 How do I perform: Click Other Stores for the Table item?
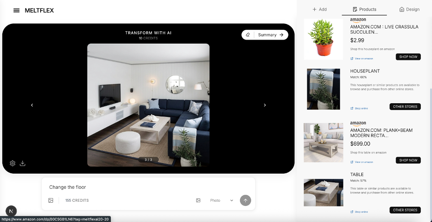(x=405, y=210)
